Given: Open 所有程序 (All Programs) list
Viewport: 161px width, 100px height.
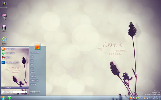Looking at the screenshot, I should (x=15, y=88).
